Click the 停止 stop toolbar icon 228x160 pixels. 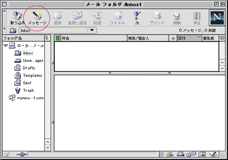(x=197, y=16)
